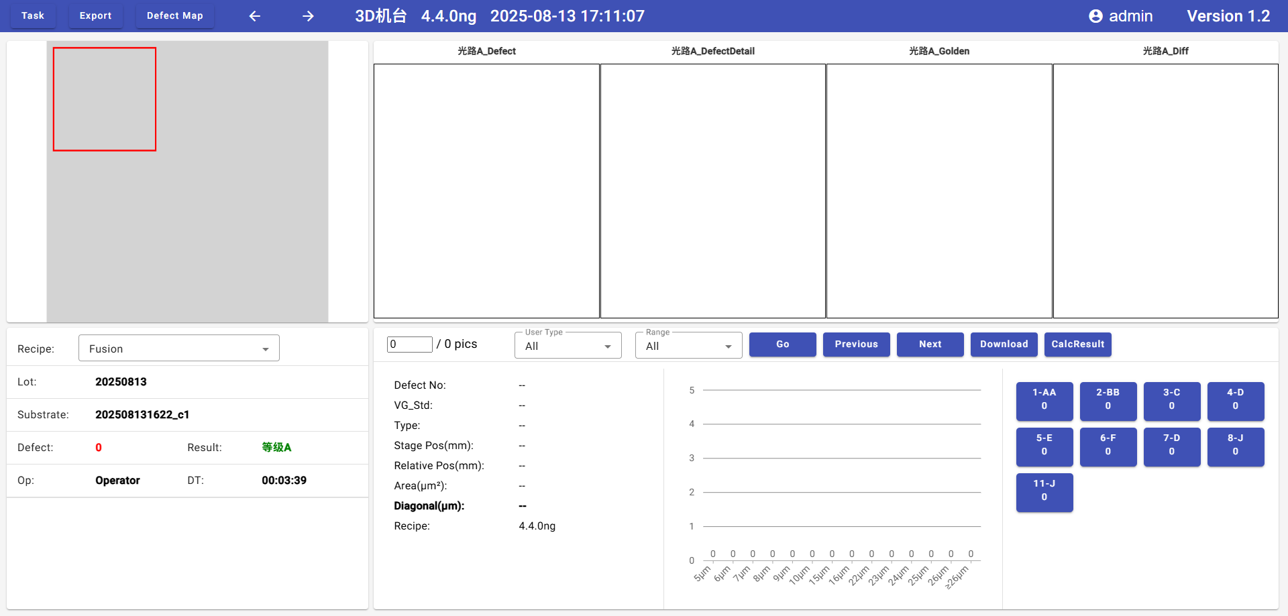
Task: Open the Defect Map view
Action: click(x=174, y=15)
